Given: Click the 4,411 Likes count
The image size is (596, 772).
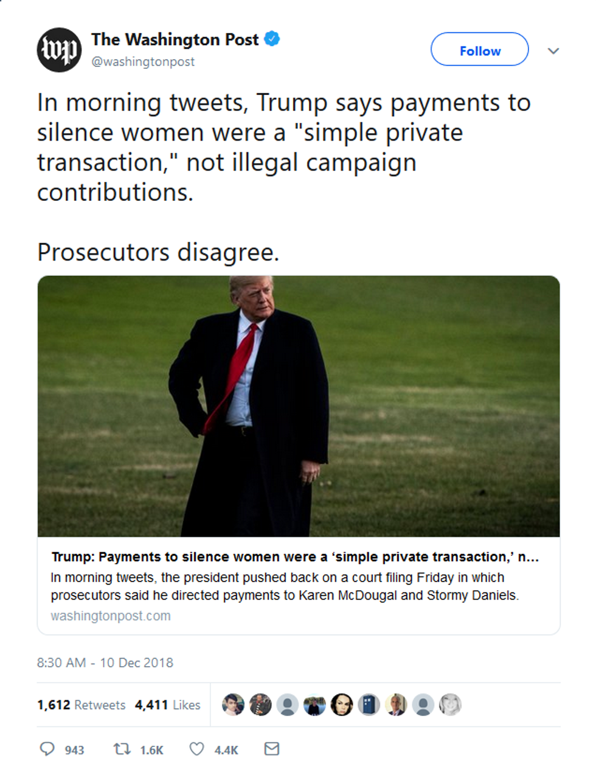Looking at the screenshot, I should tap(168, 704).
